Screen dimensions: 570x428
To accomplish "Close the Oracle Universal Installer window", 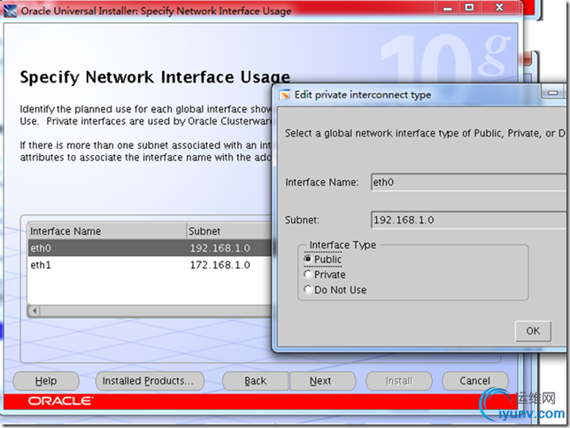I will pyautogui.click(x=500, y=8).
